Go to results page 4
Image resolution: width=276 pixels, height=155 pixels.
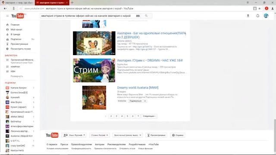pyautogui.click(x=122, y=116)
